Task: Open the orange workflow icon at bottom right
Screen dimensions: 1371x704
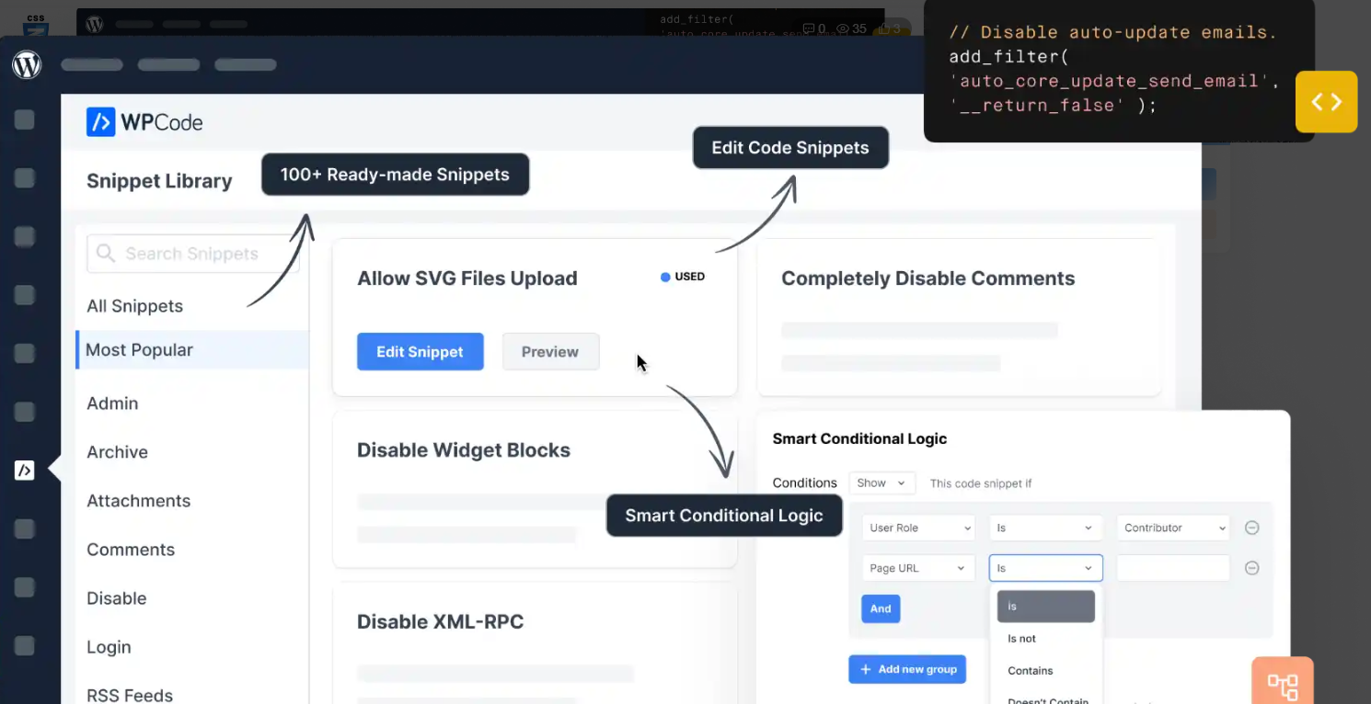Action: coord(1282,684)
